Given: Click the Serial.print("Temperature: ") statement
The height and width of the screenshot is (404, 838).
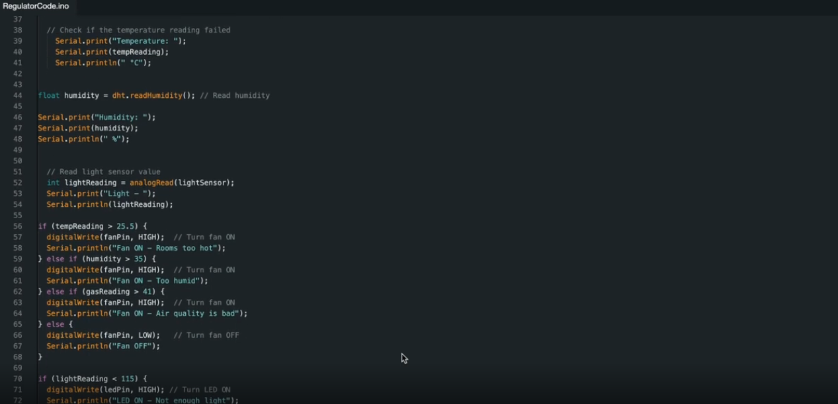Looking at the screenshot, I should [120, 41].
